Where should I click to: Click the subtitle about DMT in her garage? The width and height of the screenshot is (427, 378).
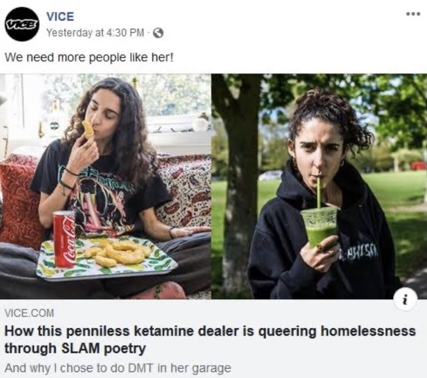(x=117, y=369)
